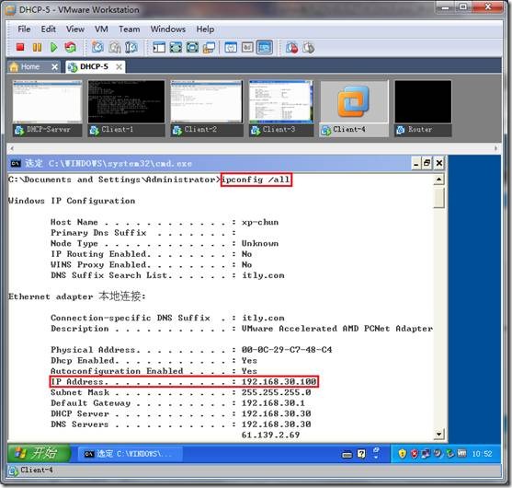Close the DHCP-5 tab
This screenshot has width=512, height=488.
coord(119,67)
